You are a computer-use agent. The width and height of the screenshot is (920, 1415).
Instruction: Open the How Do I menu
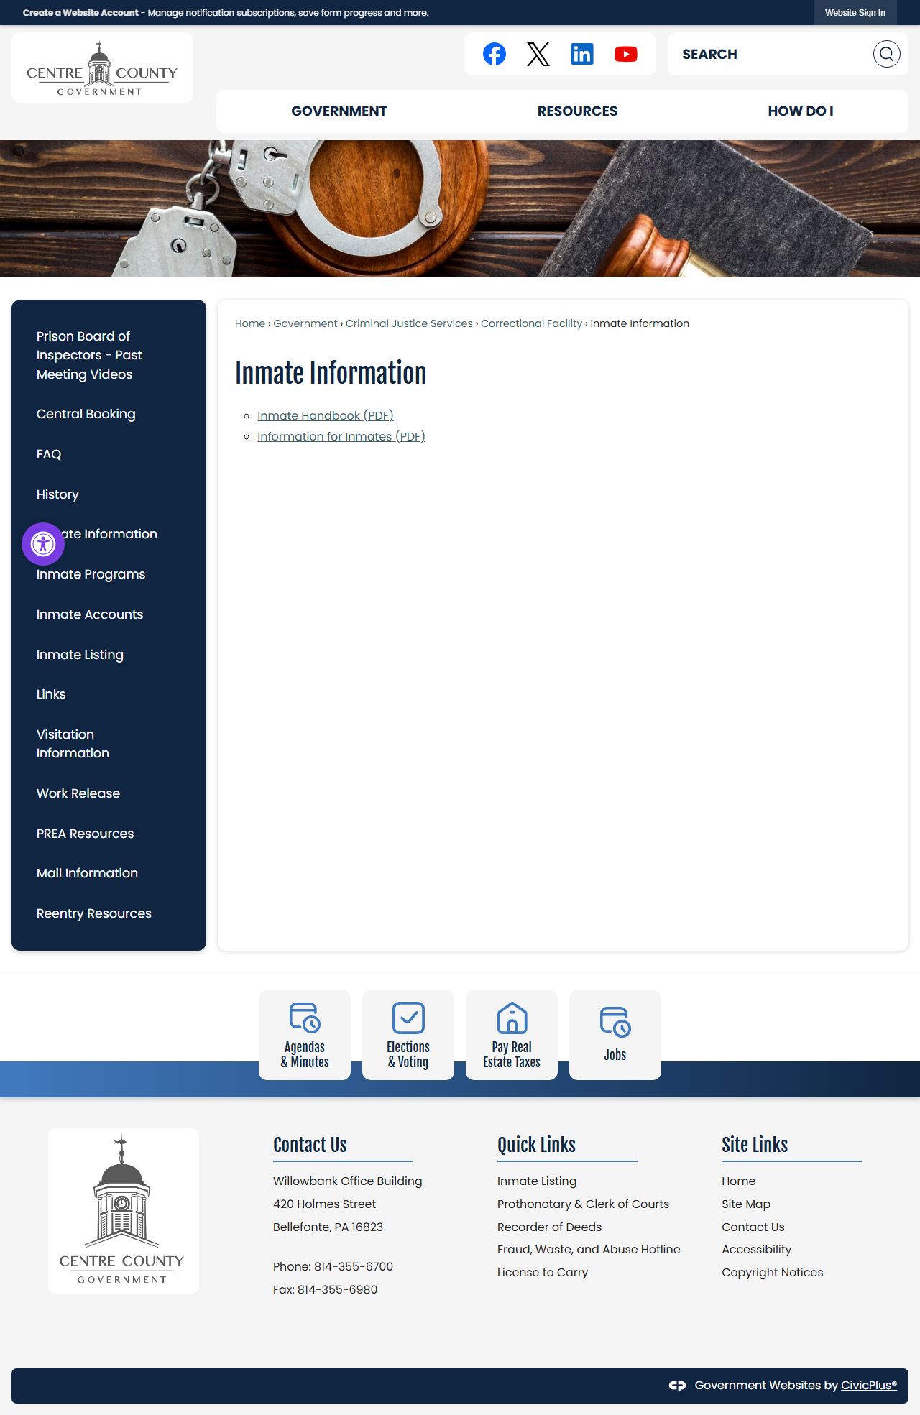point(800,111)
